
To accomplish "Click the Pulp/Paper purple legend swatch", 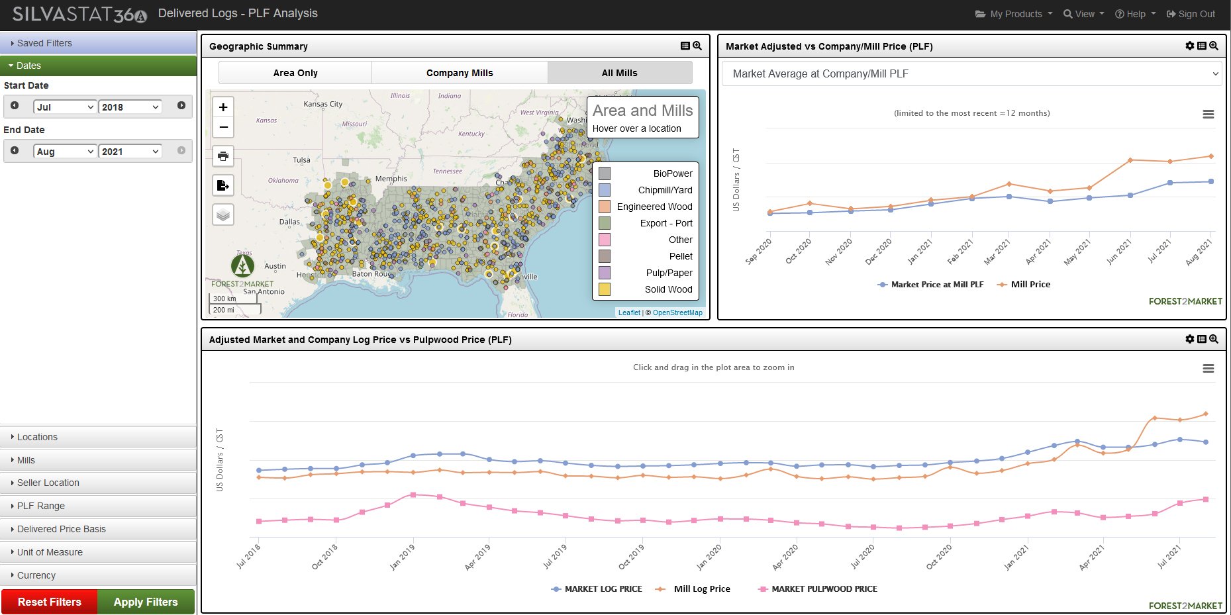I will pos(604,273).
